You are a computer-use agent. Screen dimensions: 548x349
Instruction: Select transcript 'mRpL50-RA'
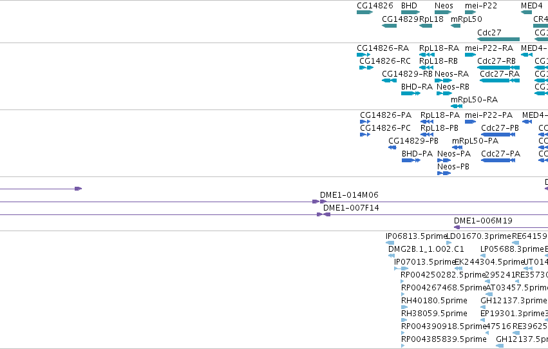tap(474, 100)
